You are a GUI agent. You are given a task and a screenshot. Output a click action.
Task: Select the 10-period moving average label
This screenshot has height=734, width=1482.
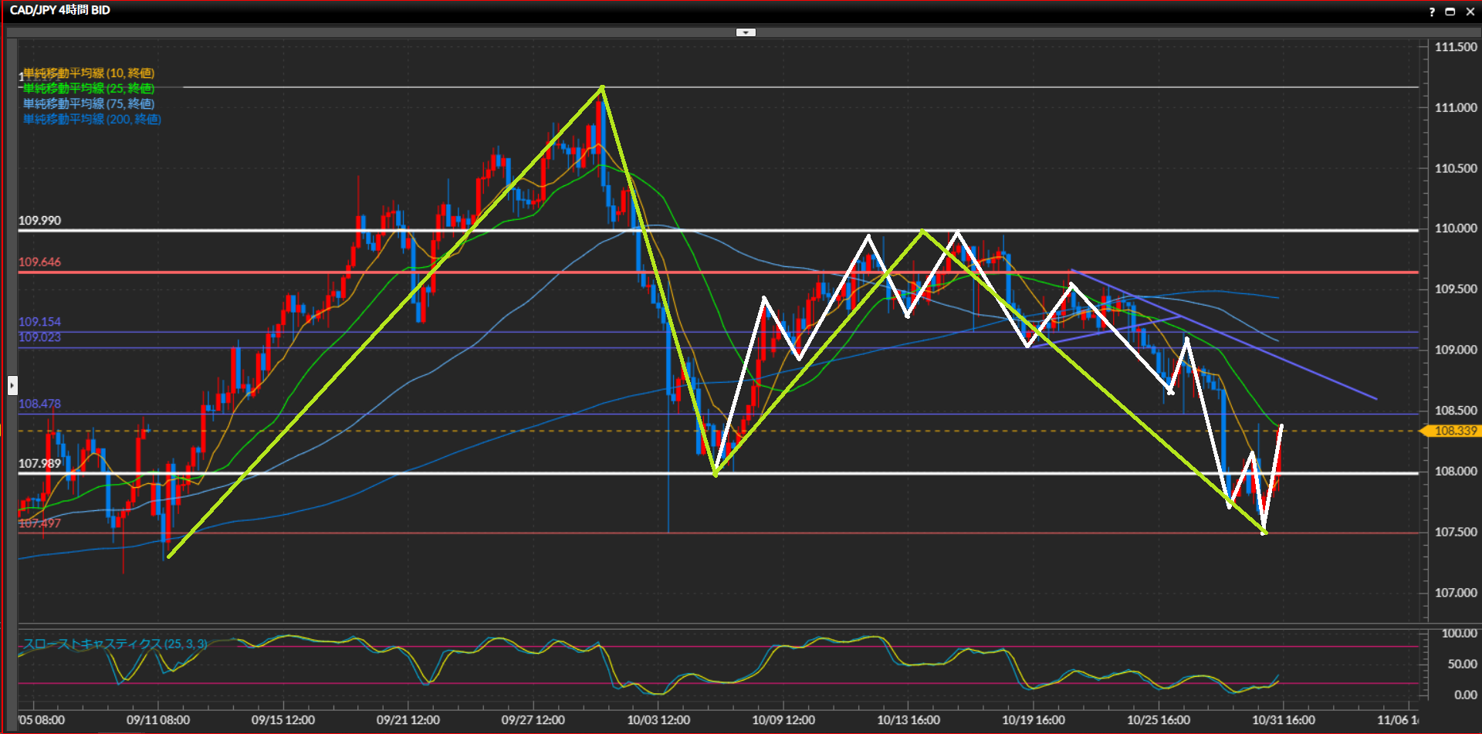pyautogui.click(x=89, y=73)
